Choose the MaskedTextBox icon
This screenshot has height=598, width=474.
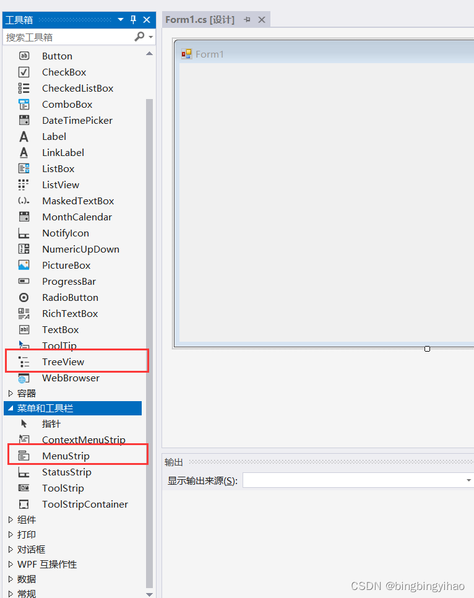(x=24, y=201)
